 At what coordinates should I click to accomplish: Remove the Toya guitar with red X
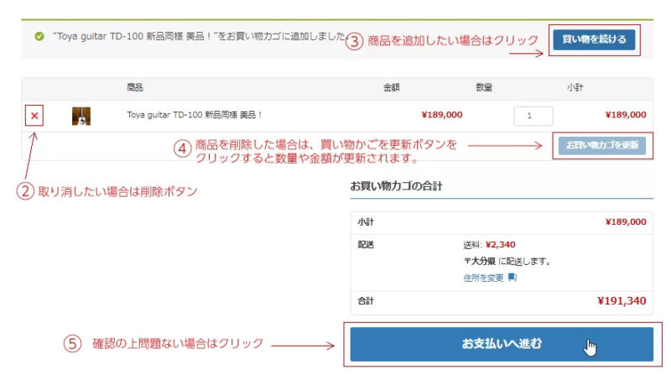(x=34, y=115)
